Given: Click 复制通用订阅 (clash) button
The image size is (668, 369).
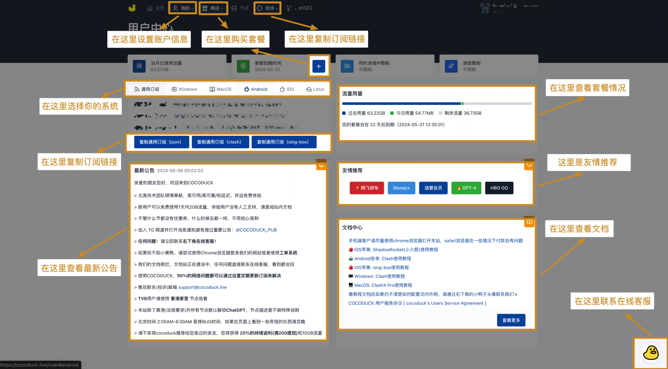Looking at the screenshot, I should pos(220,142).
